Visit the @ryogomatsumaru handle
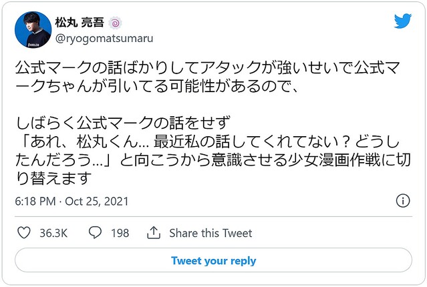 coord(104,38)
